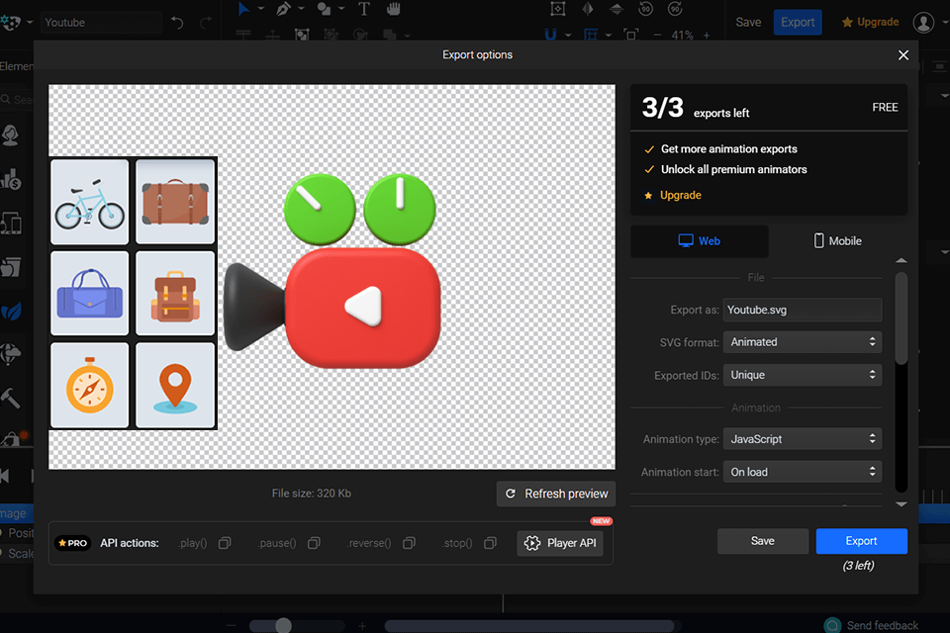Copy the .stop() API action

tap(490, 543)
